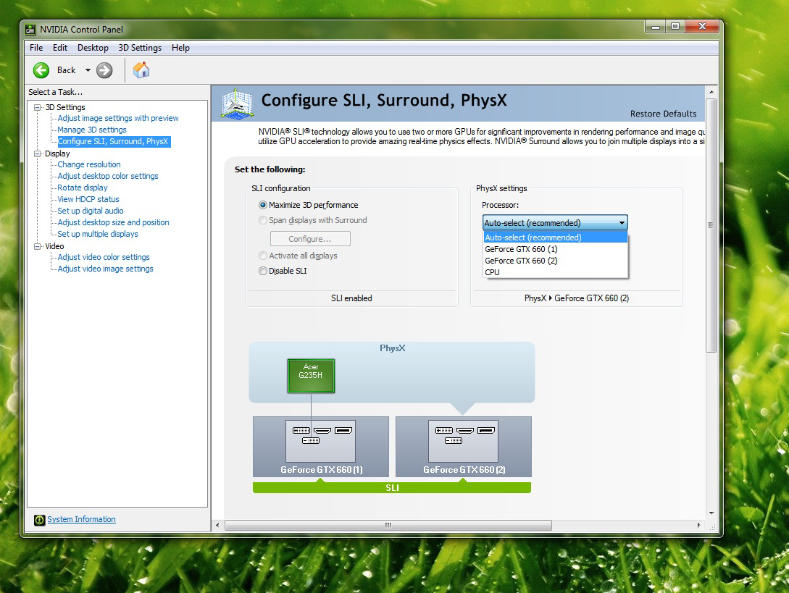Collapse the 3D Settings tree node

37,108
